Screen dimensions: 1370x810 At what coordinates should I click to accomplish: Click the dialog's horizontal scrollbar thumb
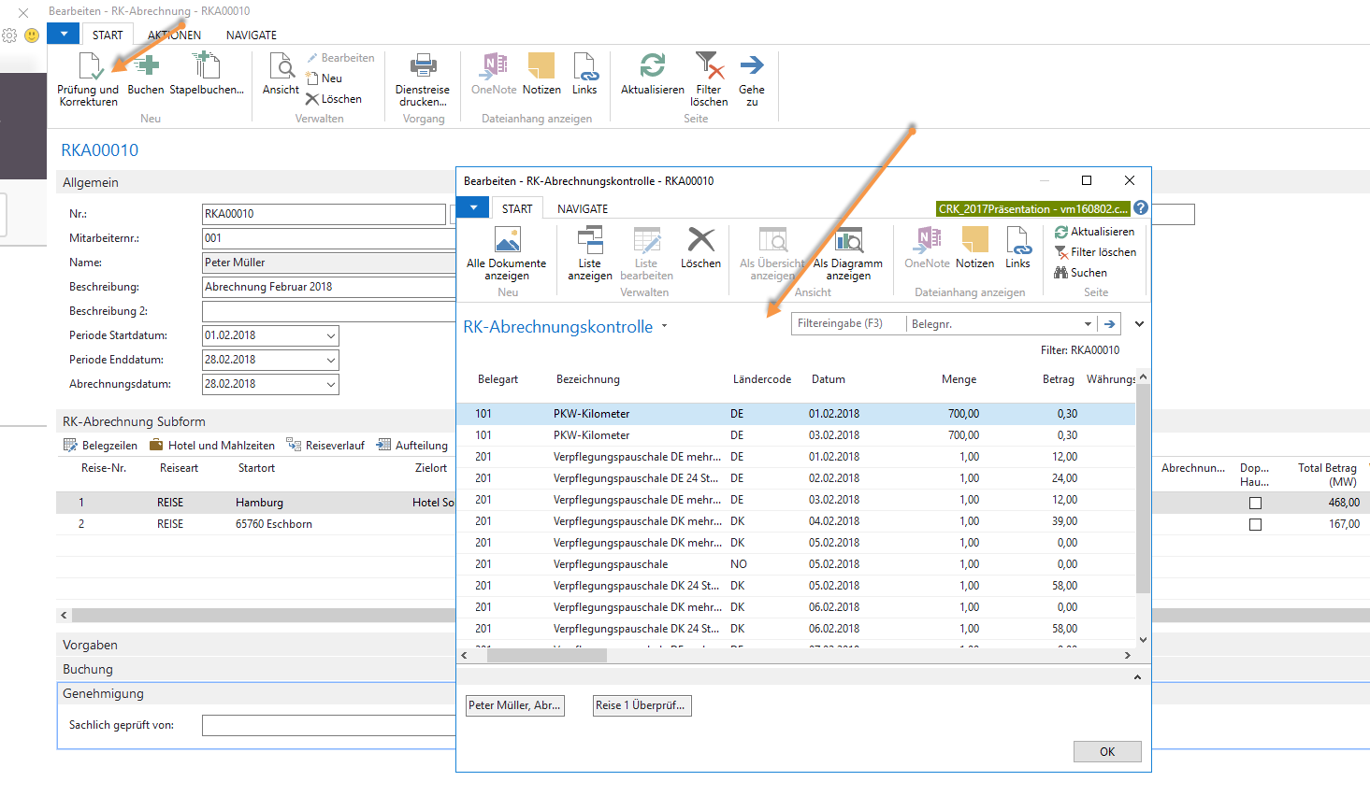[x=546, y=656]
